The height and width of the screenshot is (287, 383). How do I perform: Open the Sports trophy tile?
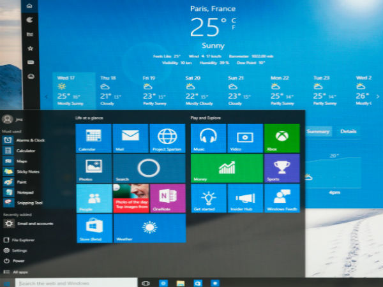point(282,168)
